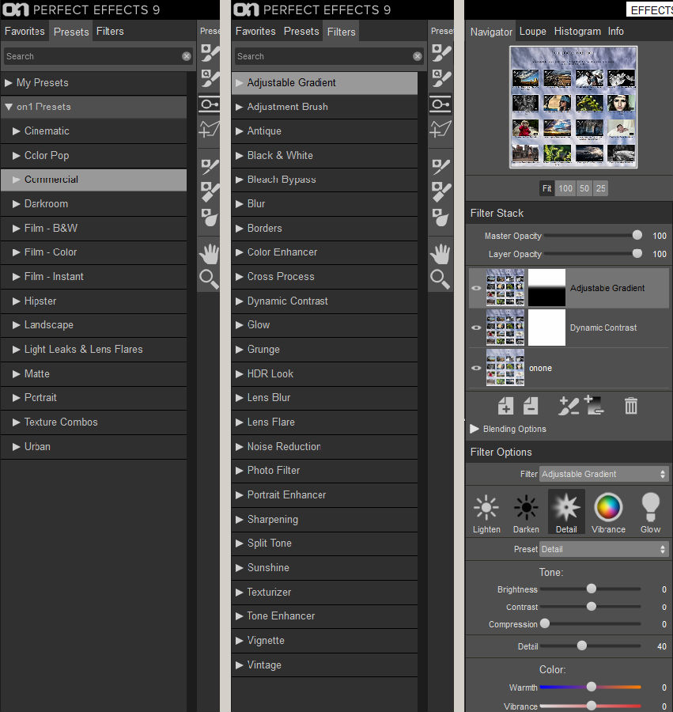Add a new filter layer with the page-plus icon
This screenshot has width=673, height=712.
(x=505, y=406)
